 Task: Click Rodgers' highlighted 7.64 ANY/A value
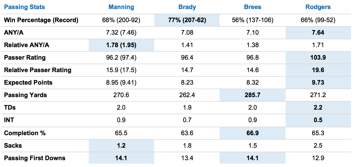pyautogui.click(x=318, y=33)
